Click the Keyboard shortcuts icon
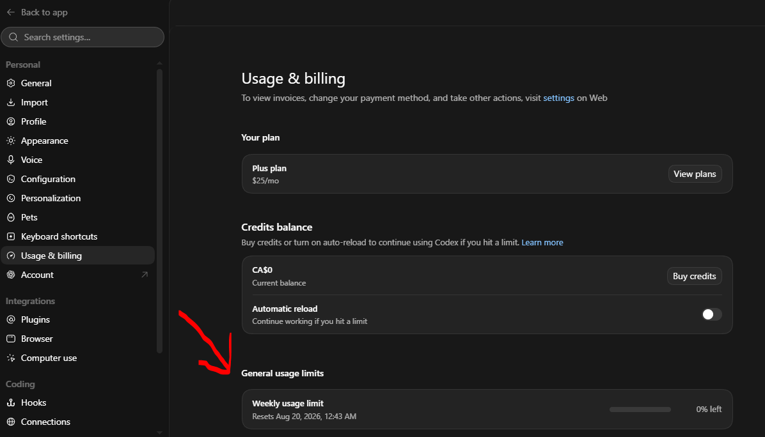The height and width of the screenshot is (437, 765). (x=11, y=236)
